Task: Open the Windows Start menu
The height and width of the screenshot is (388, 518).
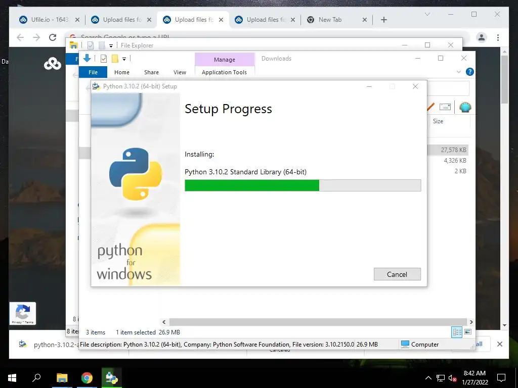Action: 12,378
